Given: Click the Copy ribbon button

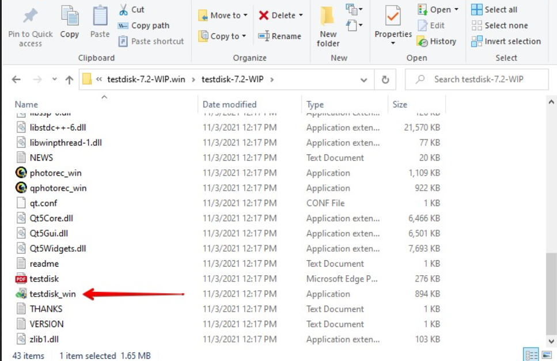Looking at the screenshot, I should pos(69,22).
